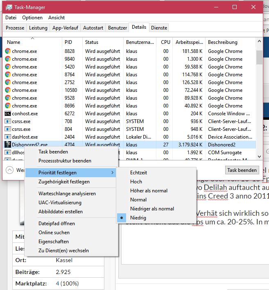The image size is (269, 290).
Task: Sort by the Name column header
Action: pyautogui.click(x=32, y=42)
